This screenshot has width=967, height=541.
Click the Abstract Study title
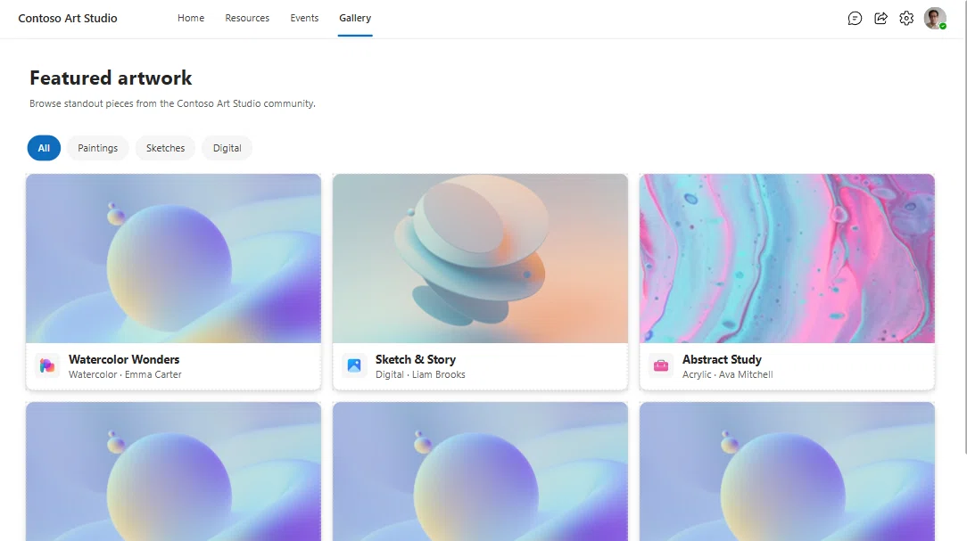(722, 359)
